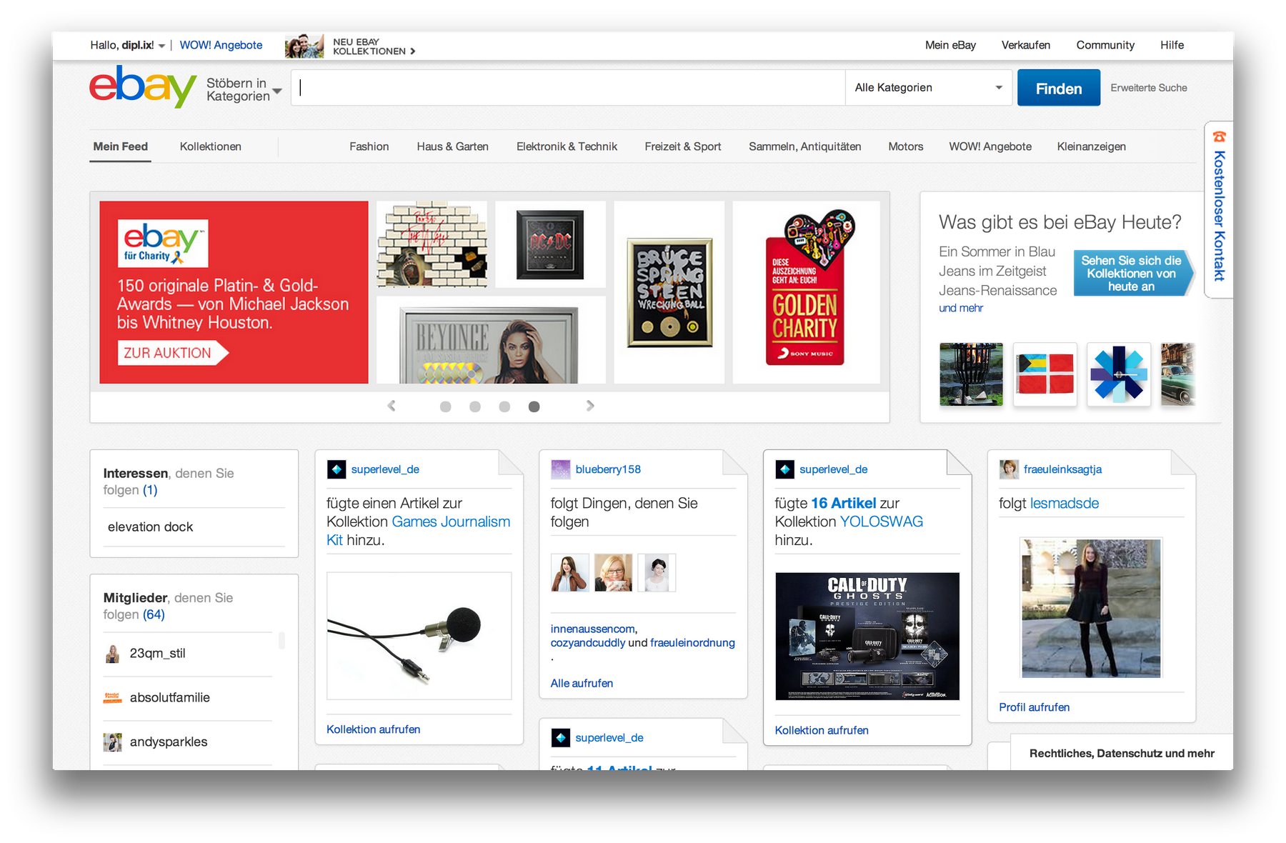Image resolution: width=1286 pixels, height=843 pixels.
Task: Open Games Journalism Kit collection link
Action: (x=419, y=531)
